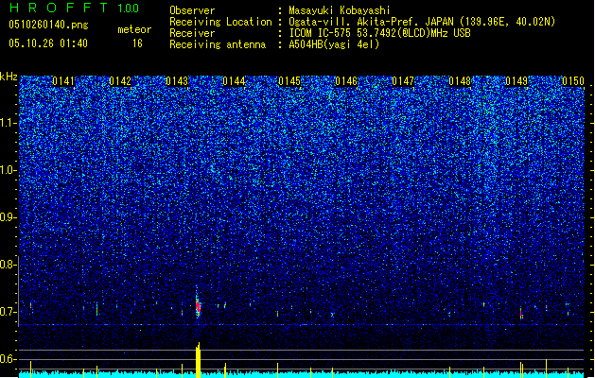The width and height of the screenshot is (595, 378).
Task: Click the 0148 time marker
Action: [x=460, y=81]
